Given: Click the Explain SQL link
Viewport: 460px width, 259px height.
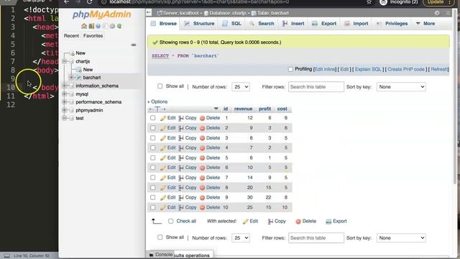Looking at the screenshot, I should point(368,69).
